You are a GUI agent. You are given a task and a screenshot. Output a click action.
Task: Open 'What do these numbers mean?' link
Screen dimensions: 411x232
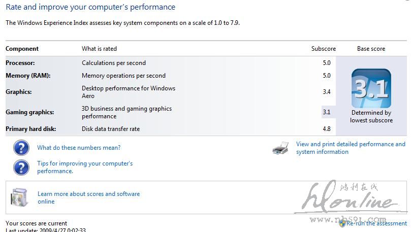click(79, 148)
